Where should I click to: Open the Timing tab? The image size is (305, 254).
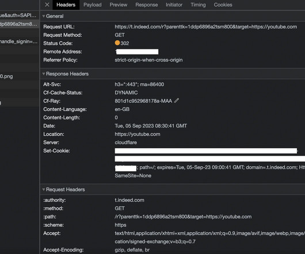click(198, 5)
